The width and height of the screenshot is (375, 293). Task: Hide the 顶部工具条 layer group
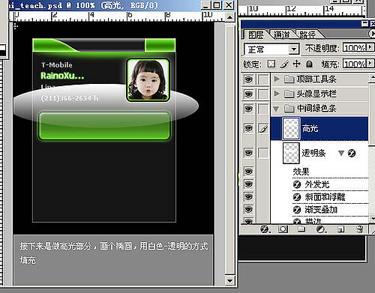click(248, 79)
